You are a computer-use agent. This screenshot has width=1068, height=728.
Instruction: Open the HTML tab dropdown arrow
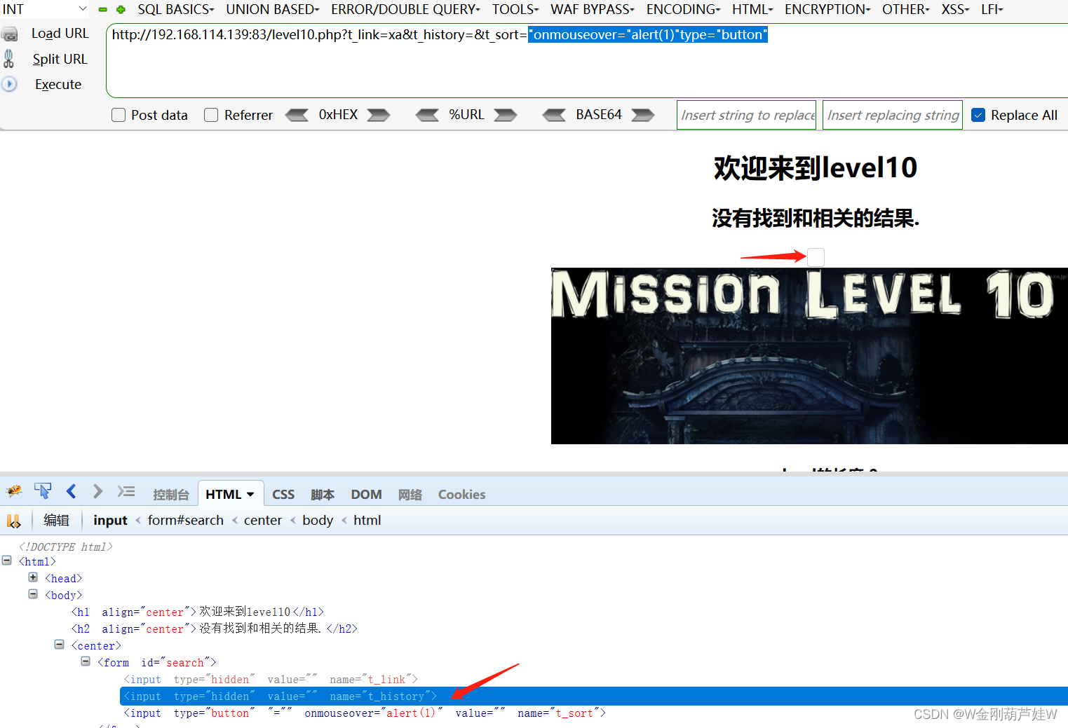coord(250,493)
